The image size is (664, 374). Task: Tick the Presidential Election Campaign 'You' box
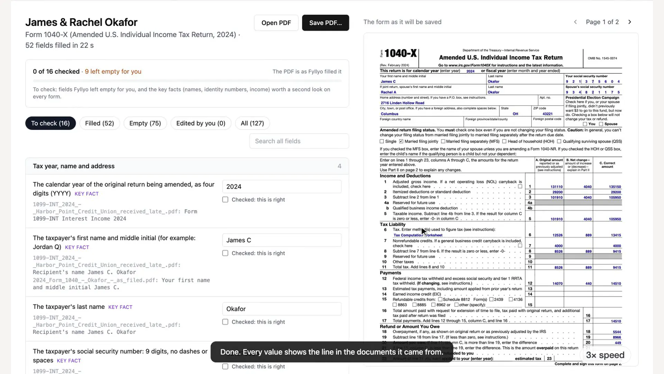coord(585,124)
